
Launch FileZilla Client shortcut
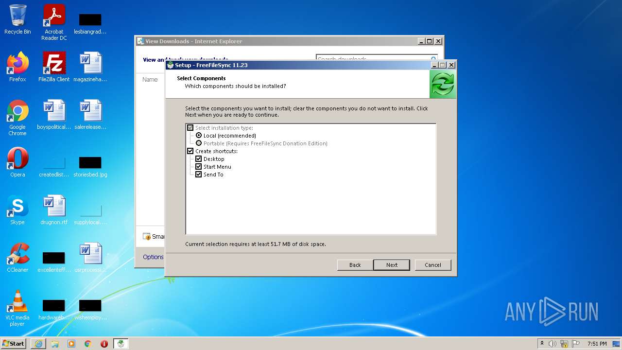pos(54,67)
